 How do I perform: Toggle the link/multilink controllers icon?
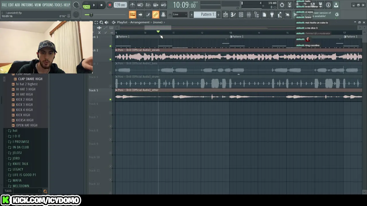[x=155, y=15]
